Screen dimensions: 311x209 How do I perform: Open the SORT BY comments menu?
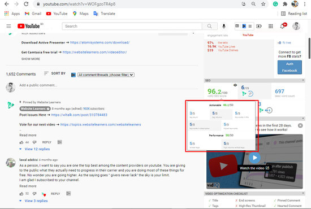(x=54, y=73)
